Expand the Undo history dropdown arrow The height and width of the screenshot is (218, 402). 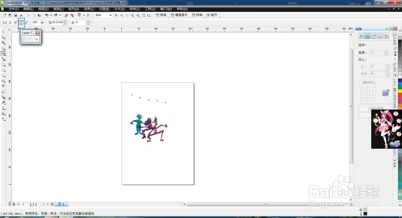click(x=51, y=15)
